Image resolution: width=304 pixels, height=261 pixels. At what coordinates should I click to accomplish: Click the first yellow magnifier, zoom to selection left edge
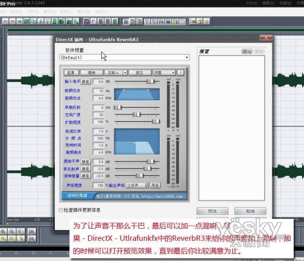(4, 238)
